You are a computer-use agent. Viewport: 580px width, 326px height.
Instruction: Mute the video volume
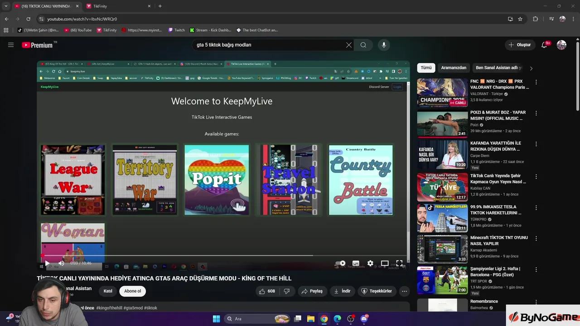(61, 263)
